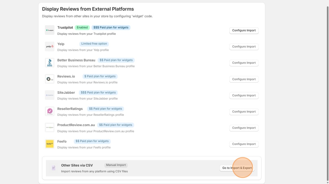Click SiteJabber's $$$ Paid plan badge
329x184 pixels.
pos(98,92)
